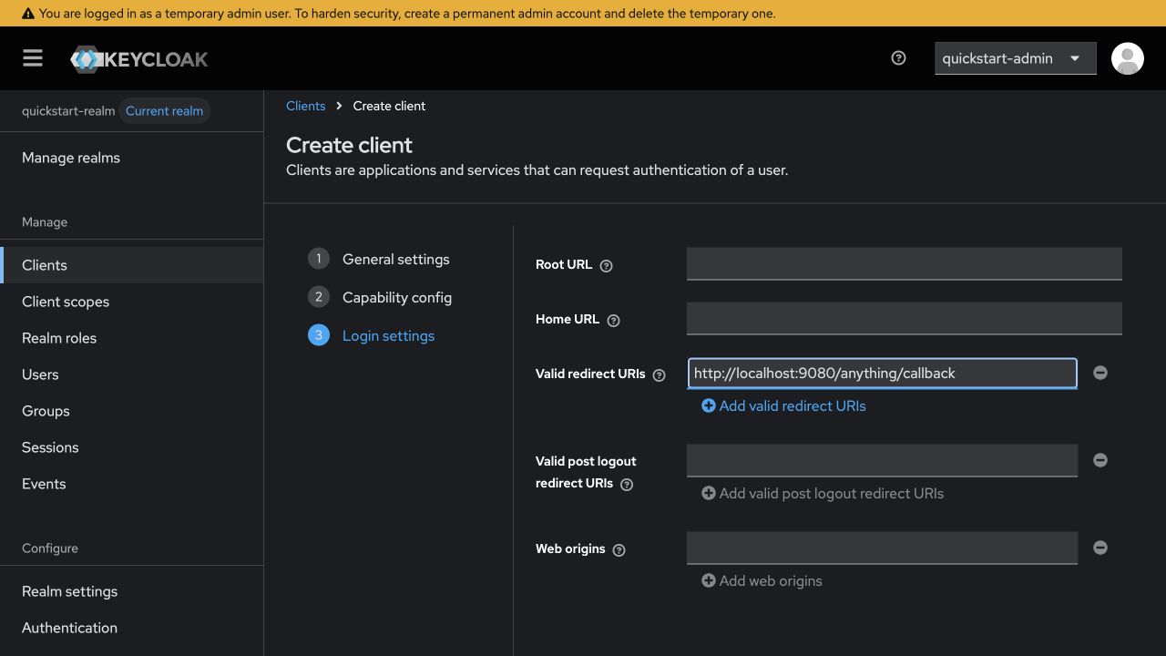
Task: Open Groups in the sidebar
Action: (131, 411)
